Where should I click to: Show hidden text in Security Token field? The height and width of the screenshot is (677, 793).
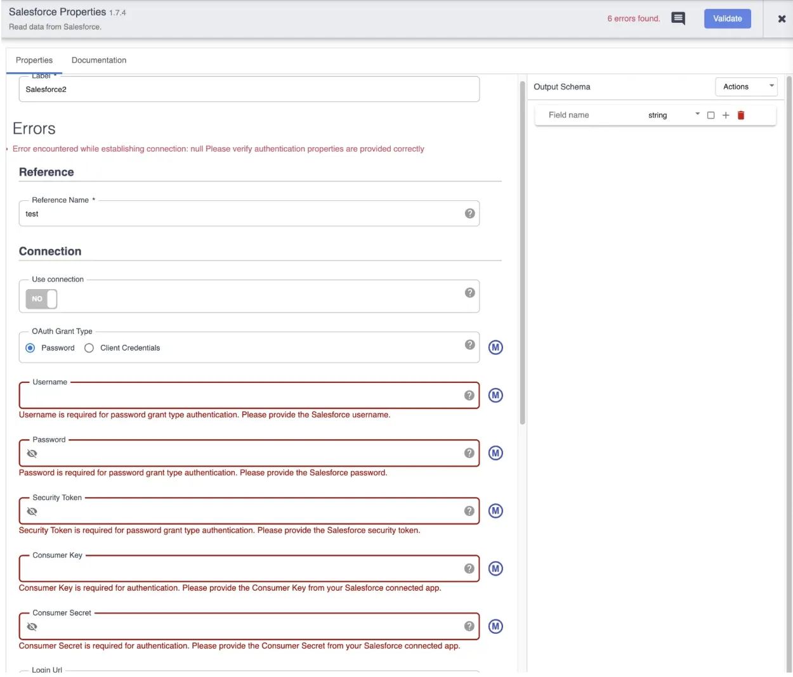[32, 512]
